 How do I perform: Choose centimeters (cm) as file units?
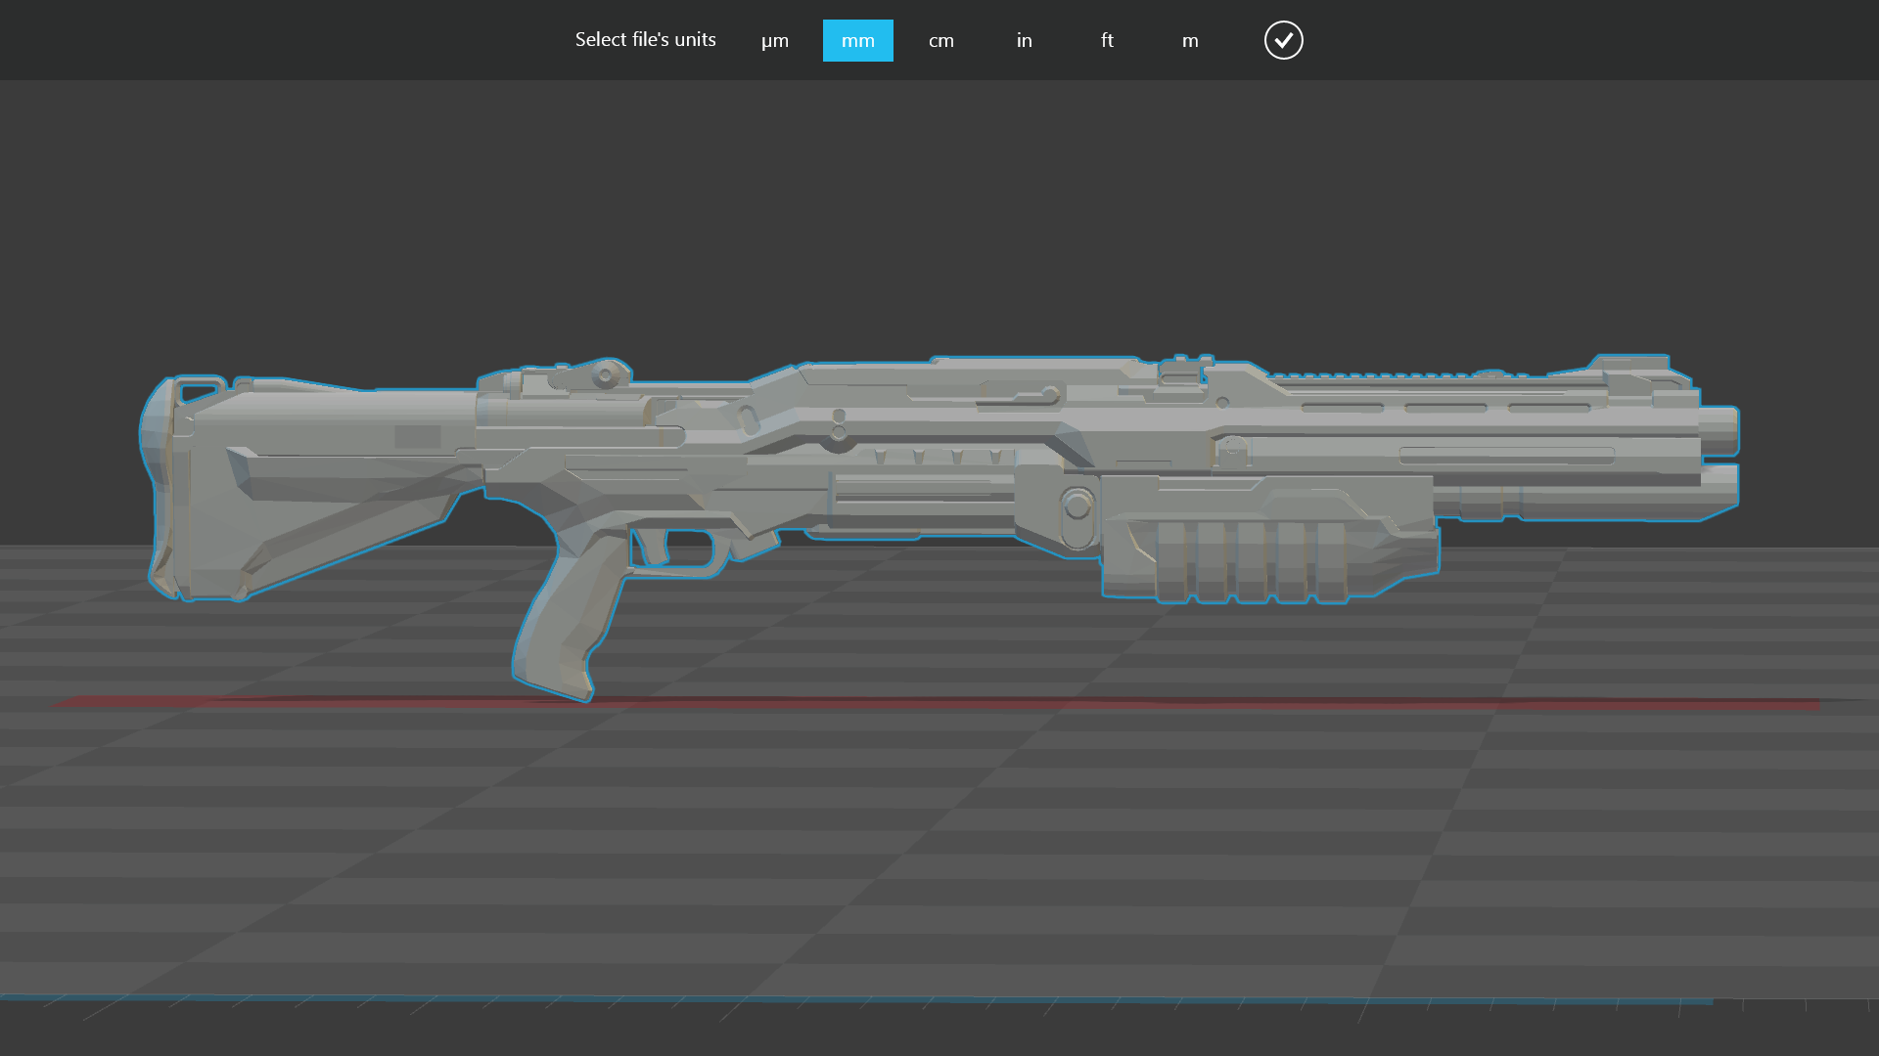click(x=941, y=40)
